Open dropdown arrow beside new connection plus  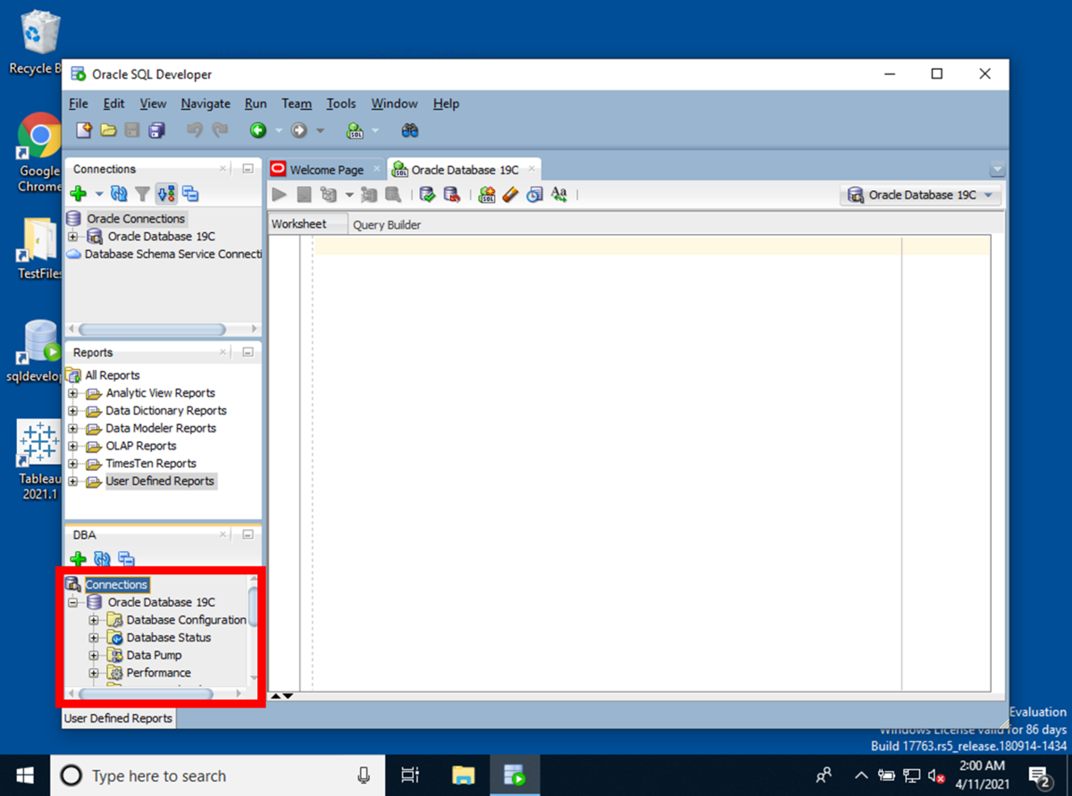coord(98,194)
